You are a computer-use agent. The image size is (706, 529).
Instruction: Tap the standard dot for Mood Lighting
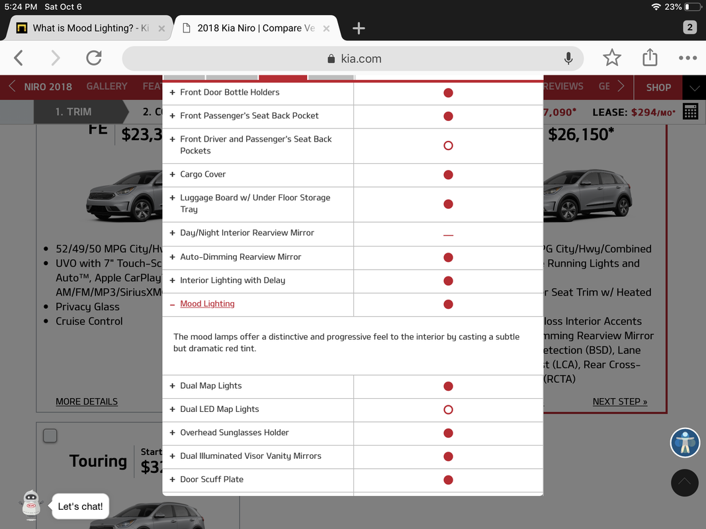pyautogui.click(x=448, y=304)
